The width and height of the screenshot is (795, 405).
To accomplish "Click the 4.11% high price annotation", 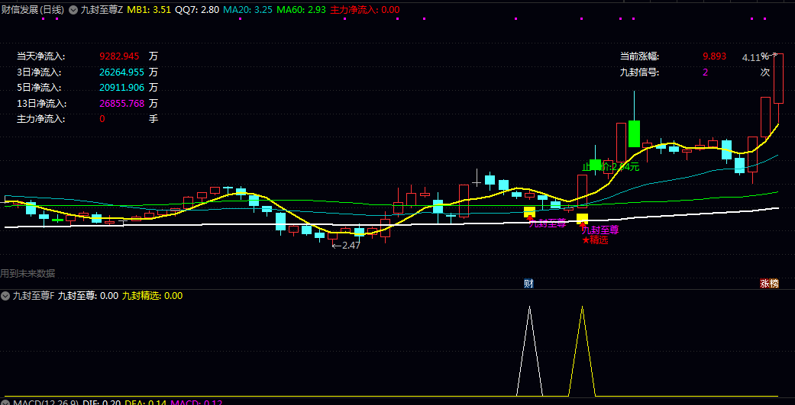I will [755, 57].
